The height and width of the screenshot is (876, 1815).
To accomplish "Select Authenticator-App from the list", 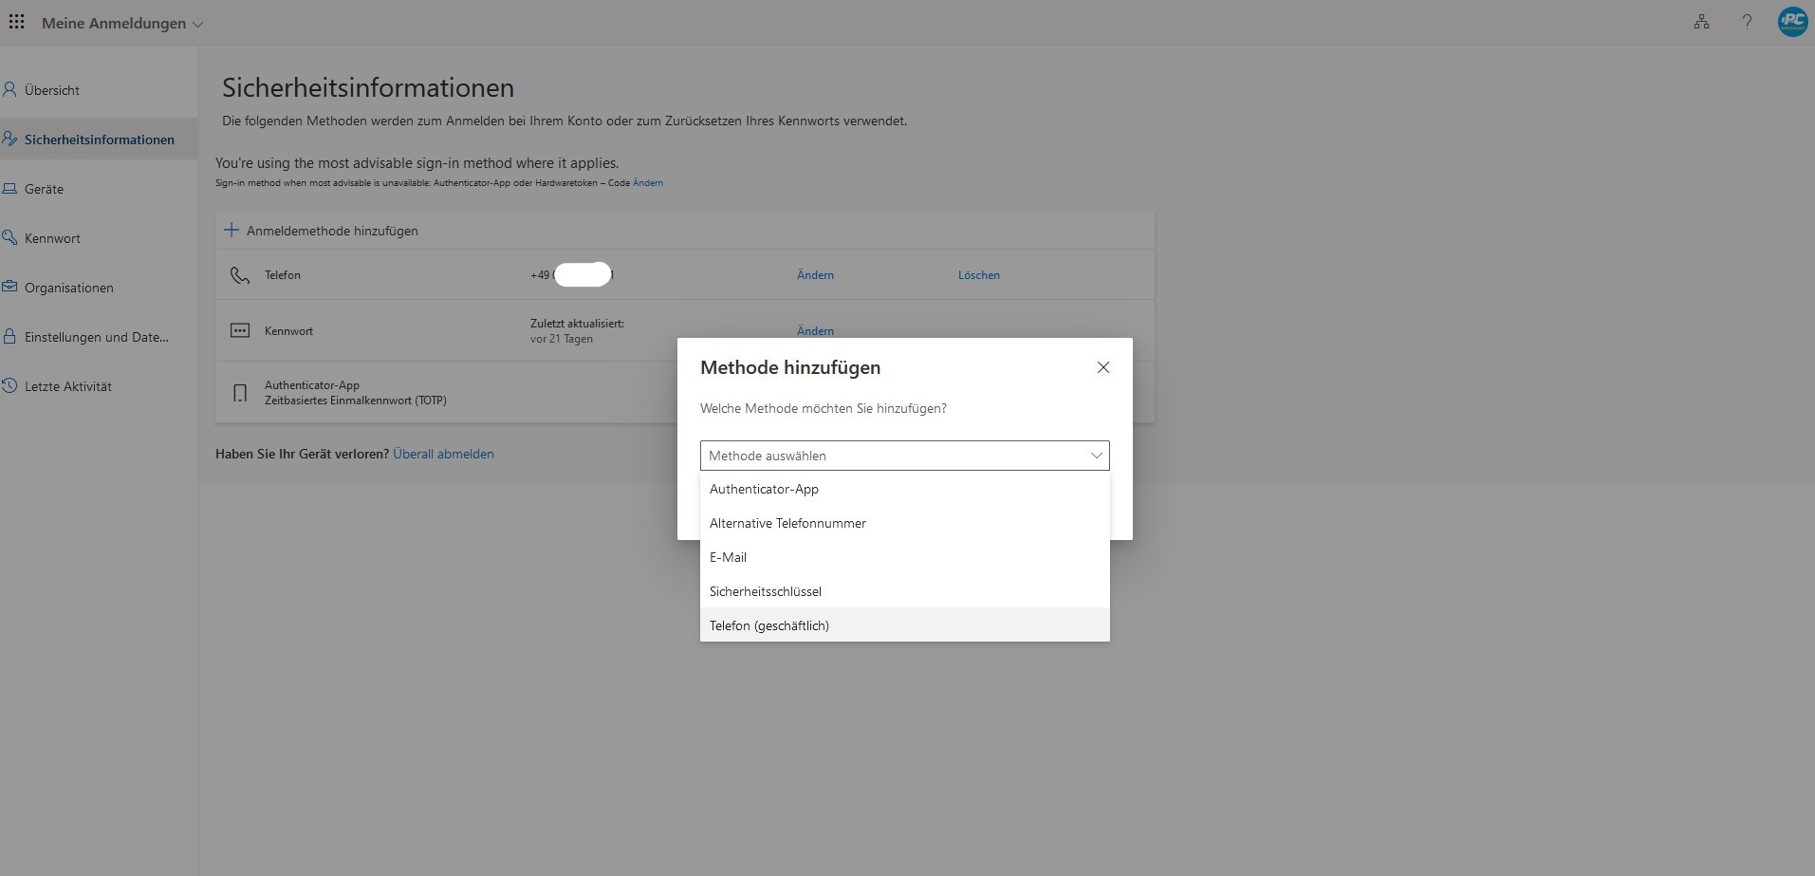I will pyautogui.click(x=764, y=490).
